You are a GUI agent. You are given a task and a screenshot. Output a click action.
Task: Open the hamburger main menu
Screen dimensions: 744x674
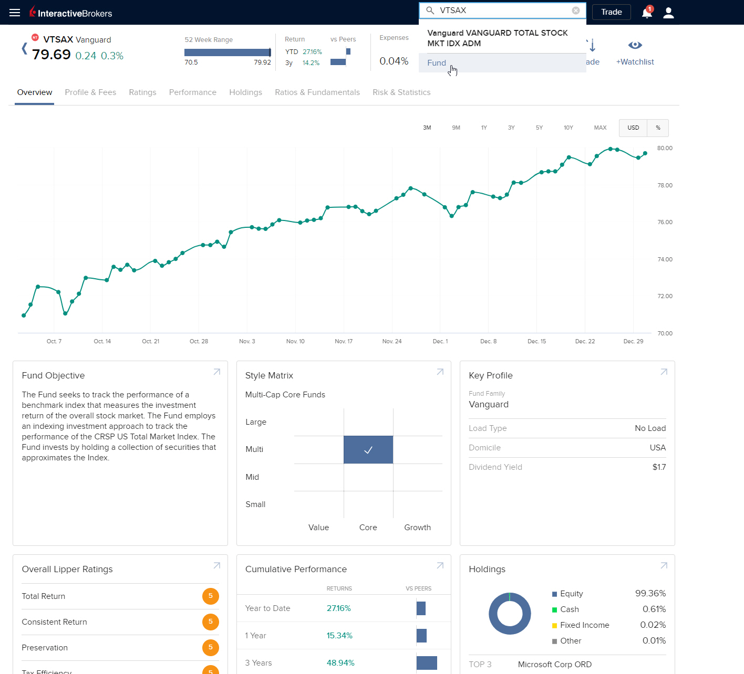pos(15,13)
